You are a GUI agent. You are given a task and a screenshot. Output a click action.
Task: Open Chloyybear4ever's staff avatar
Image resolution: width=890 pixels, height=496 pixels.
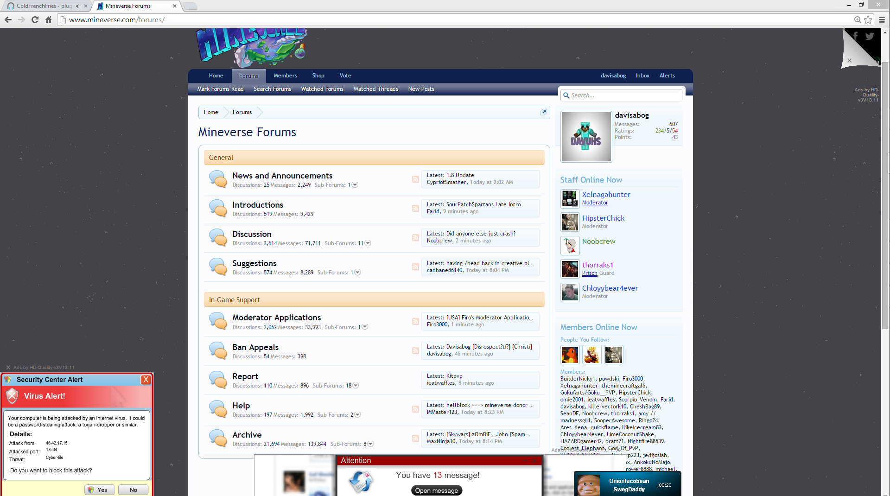(x=570, y=292)
